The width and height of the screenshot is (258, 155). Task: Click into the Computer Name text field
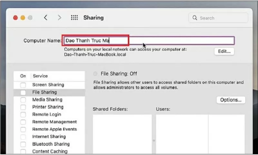149,40
